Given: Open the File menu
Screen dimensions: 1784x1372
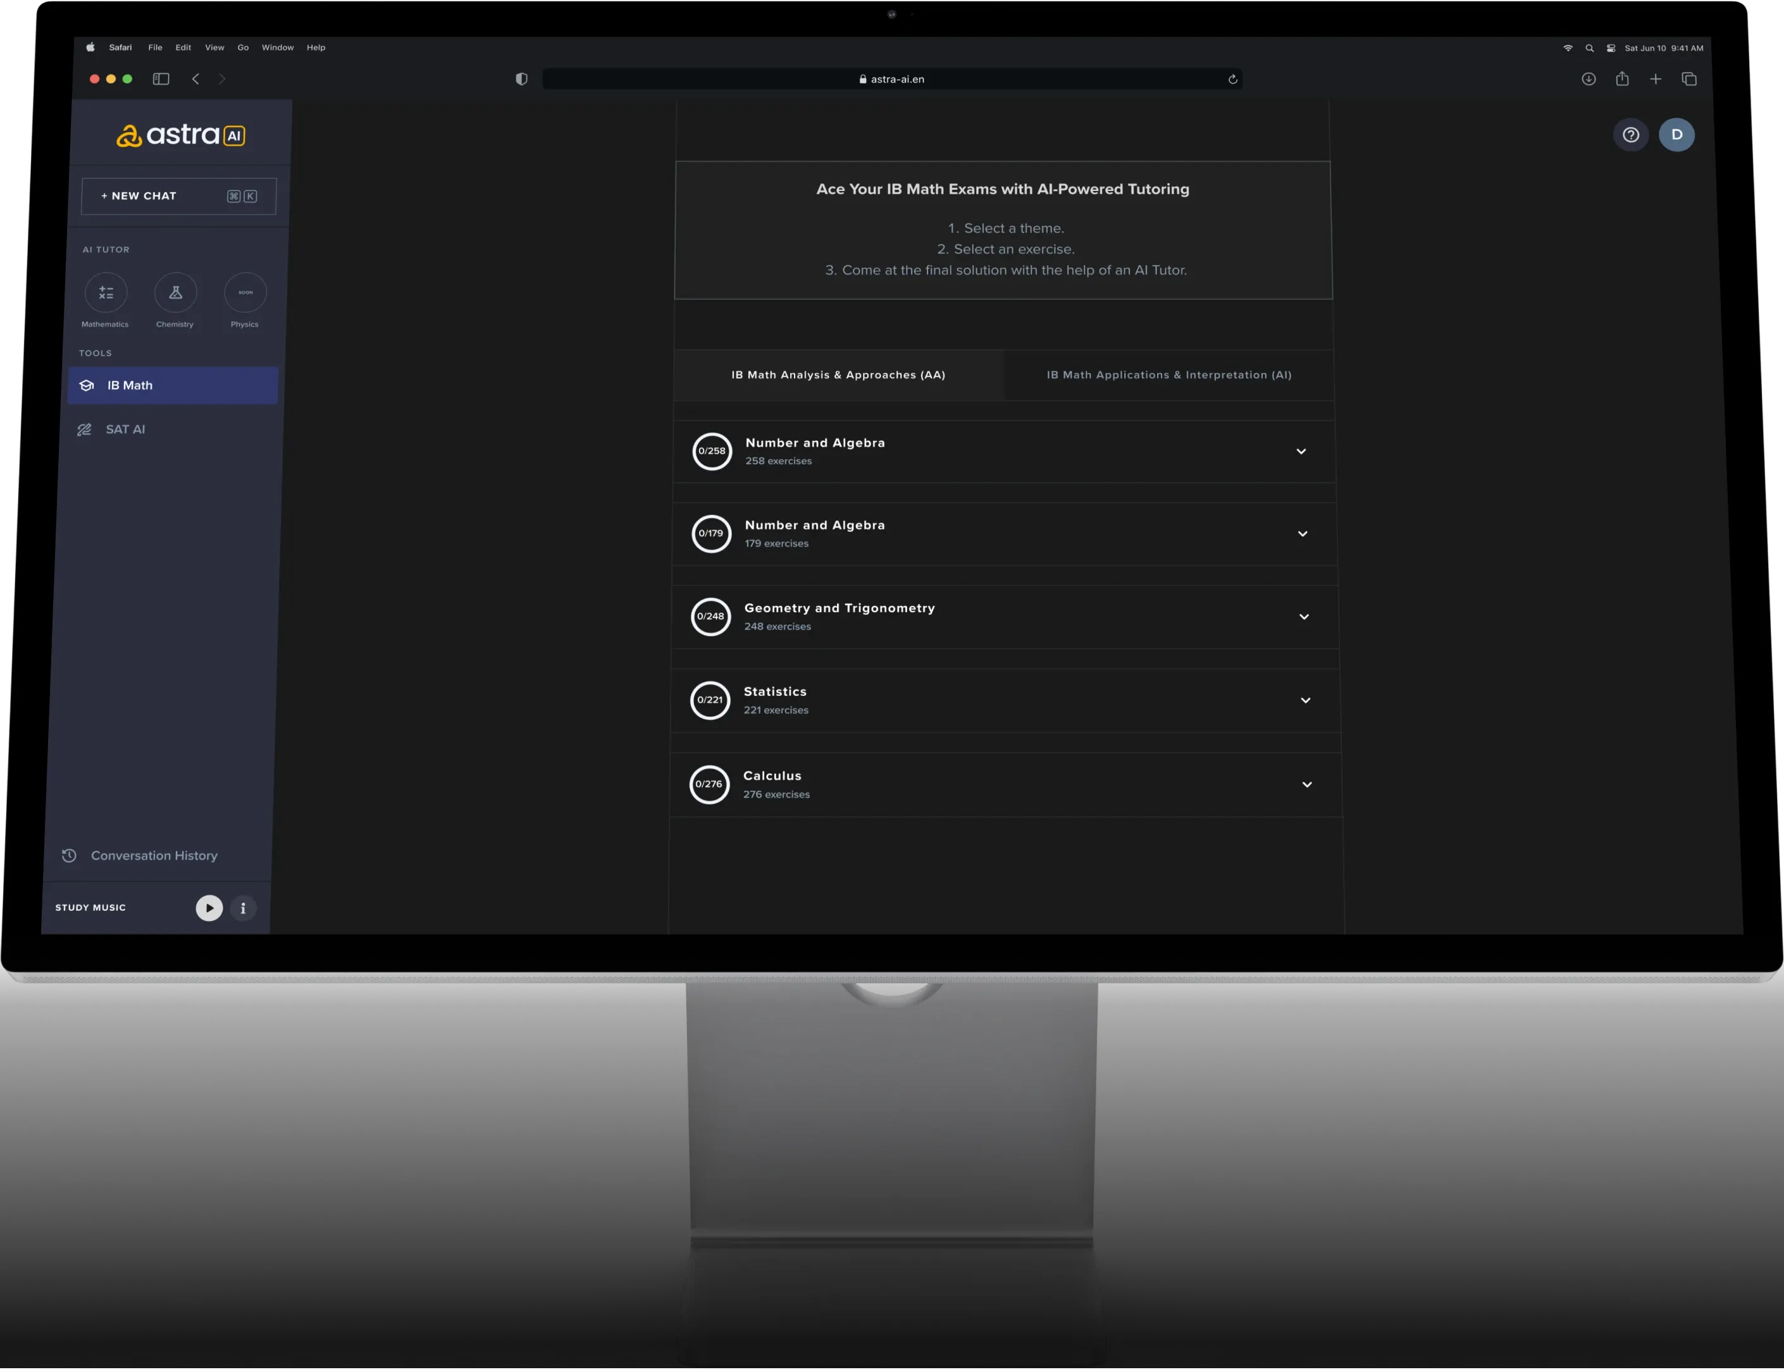Looking at the screenshot, I should tap(155, 47).
